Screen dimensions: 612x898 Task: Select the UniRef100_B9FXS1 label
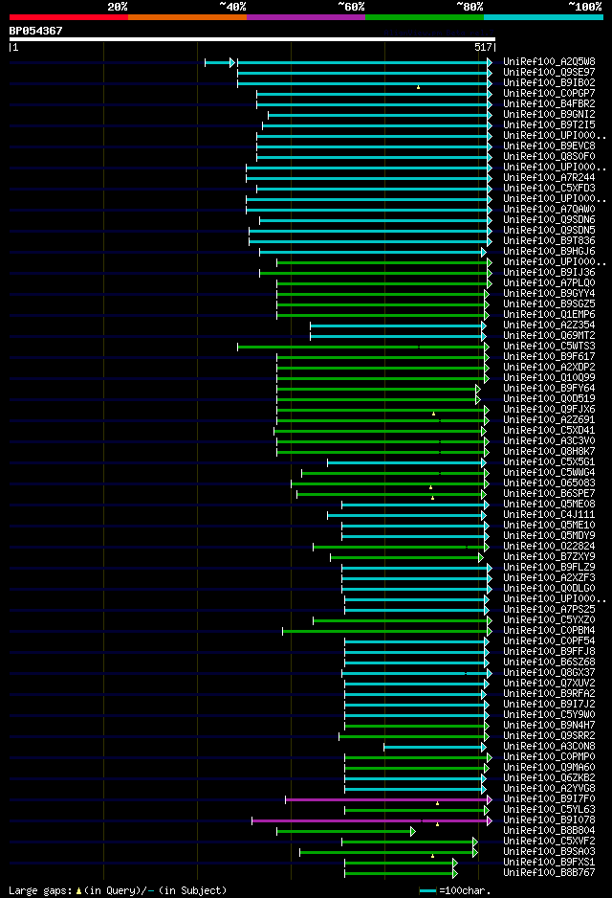[549, 862]
